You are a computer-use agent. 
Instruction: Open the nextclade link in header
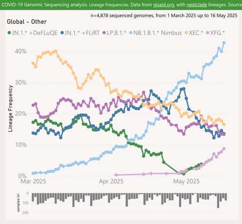pyautogui.click(x=197, y=5)
